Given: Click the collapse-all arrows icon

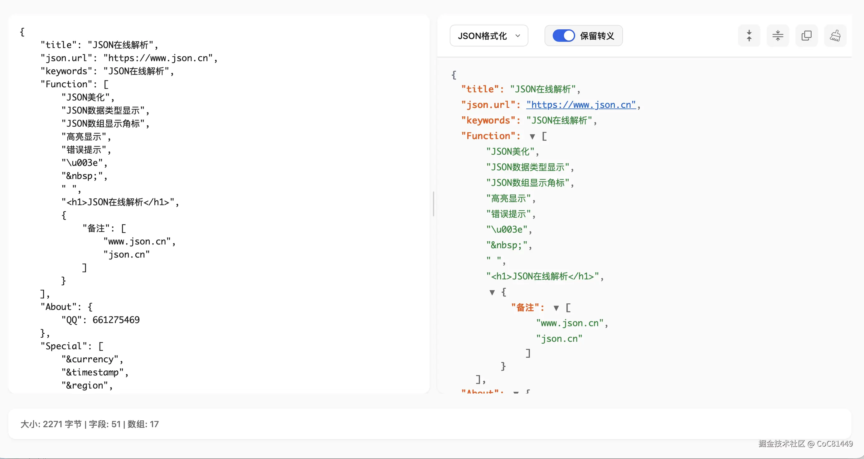Looking at the screenshot, I should [x=749, y=36].
